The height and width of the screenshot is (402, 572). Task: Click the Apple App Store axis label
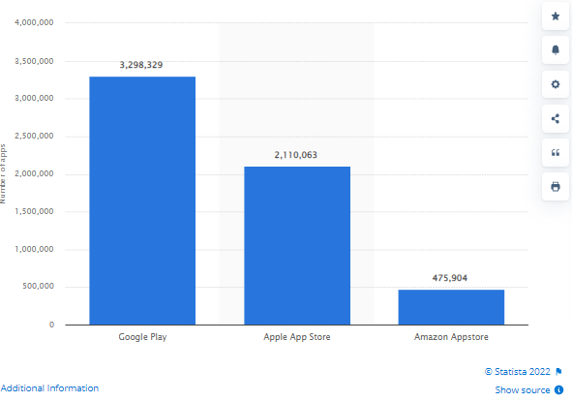point(297,337)
